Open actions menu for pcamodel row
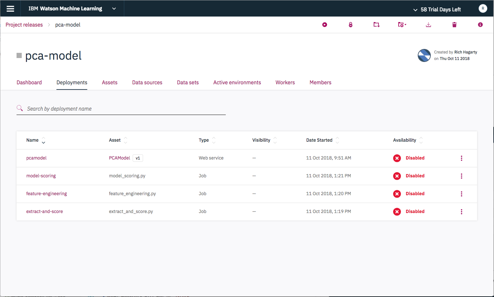This screenshot has width=494, height=297. click(462, 158)
